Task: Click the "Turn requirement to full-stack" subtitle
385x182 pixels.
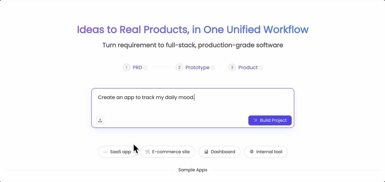Action: [x=193, y=45]
